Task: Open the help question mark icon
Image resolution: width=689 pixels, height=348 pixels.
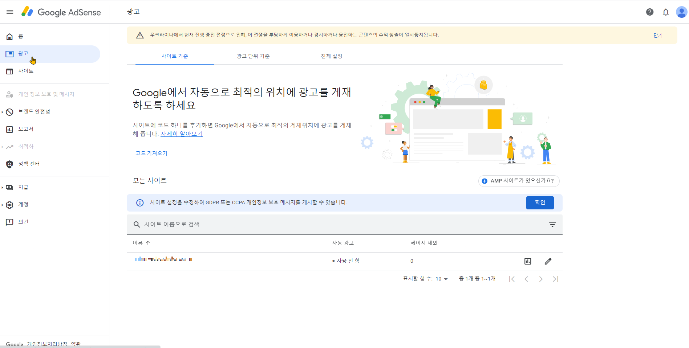Action: (x=650, y=12)
